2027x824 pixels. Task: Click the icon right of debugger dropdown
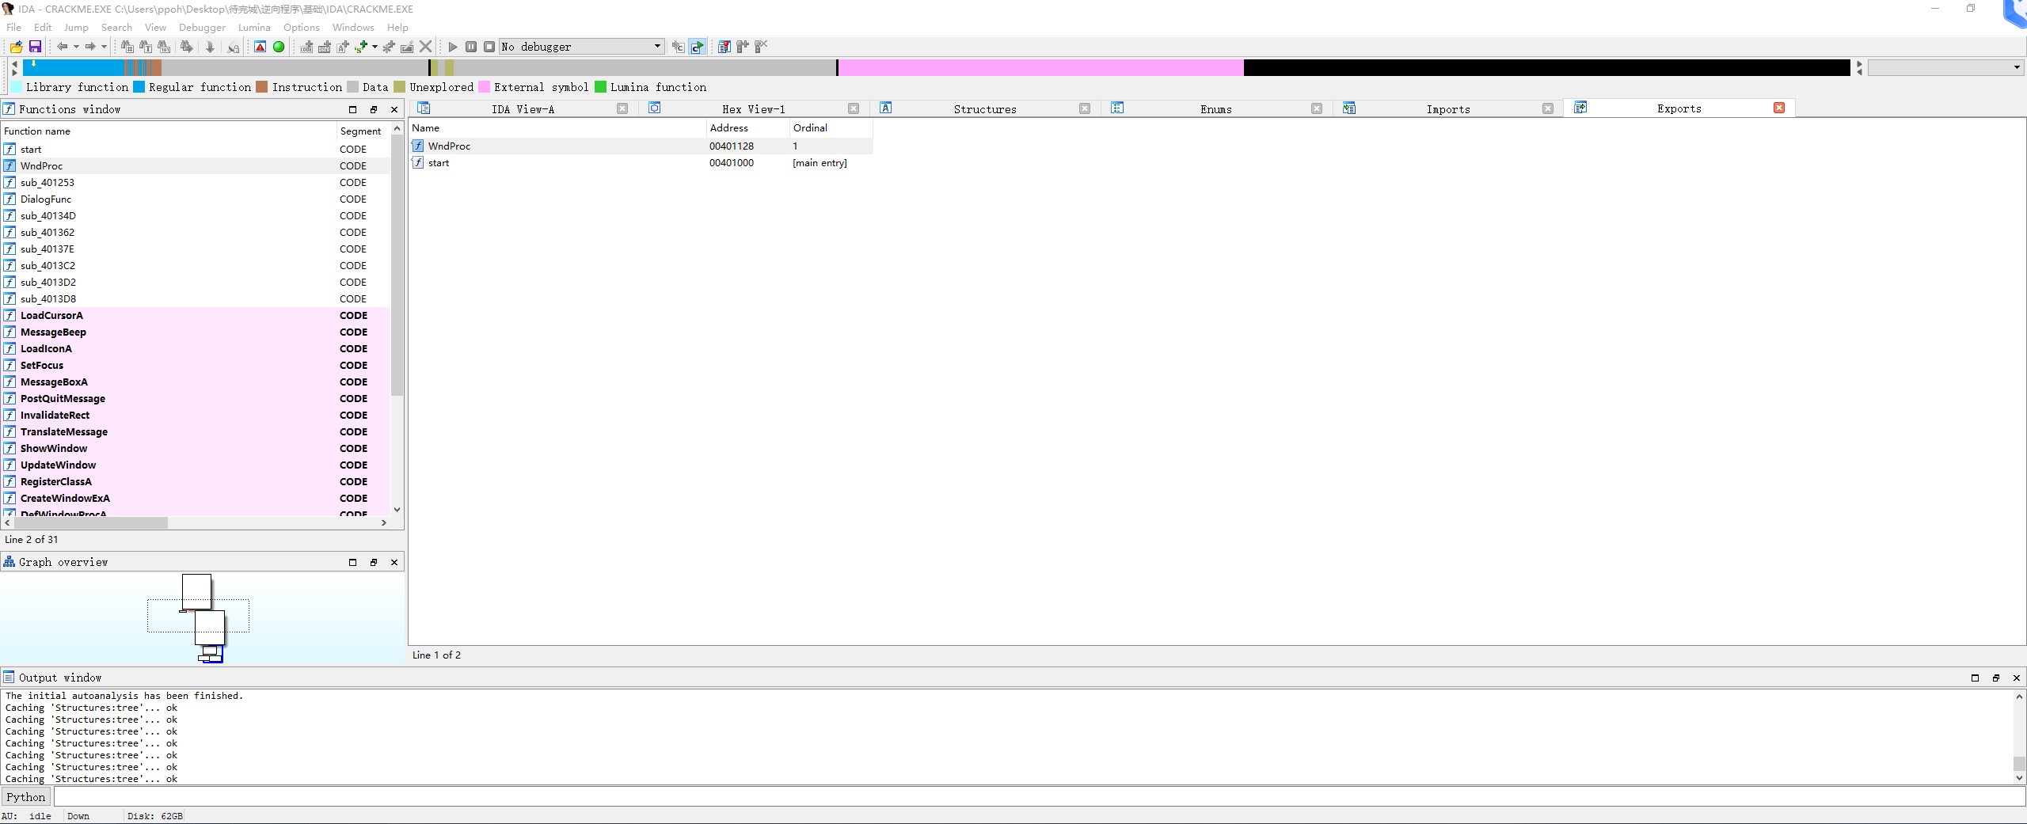pos(678,47)
